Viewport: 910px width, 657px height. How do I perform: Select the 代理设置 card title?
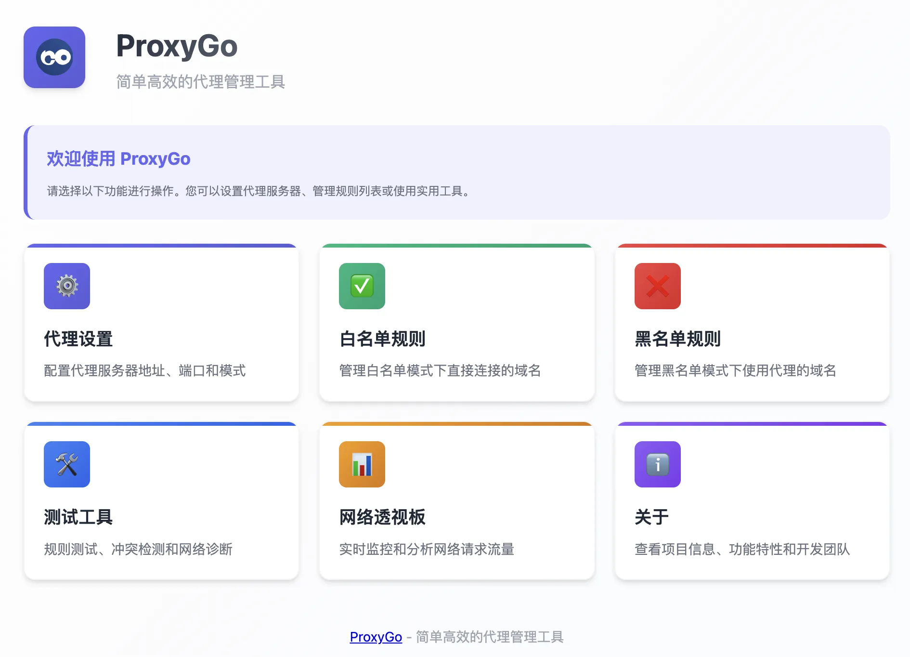click(78, 339)
